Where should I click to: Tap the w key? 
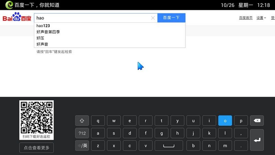coord(114,121)
